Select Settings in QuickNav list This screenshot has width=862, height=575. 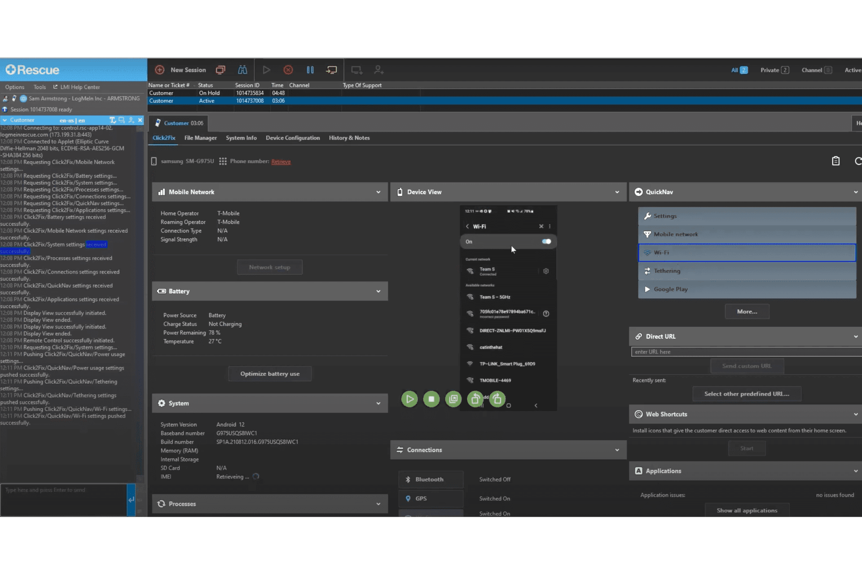tap(747, 216)
